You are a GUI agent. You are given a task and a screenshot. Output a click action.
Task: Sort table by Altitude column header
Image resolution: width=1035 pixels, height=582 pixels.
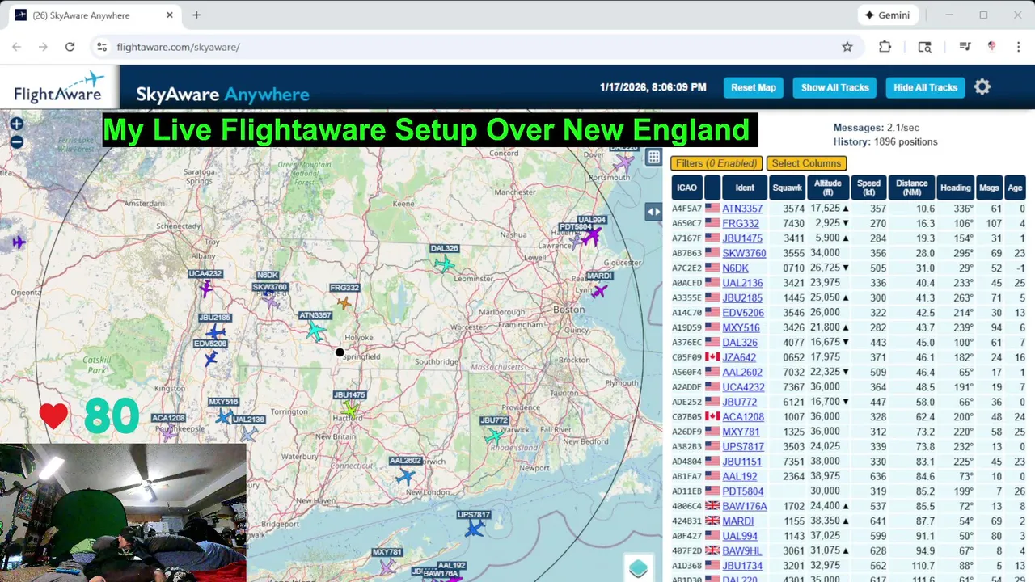(x=828, y=188)
